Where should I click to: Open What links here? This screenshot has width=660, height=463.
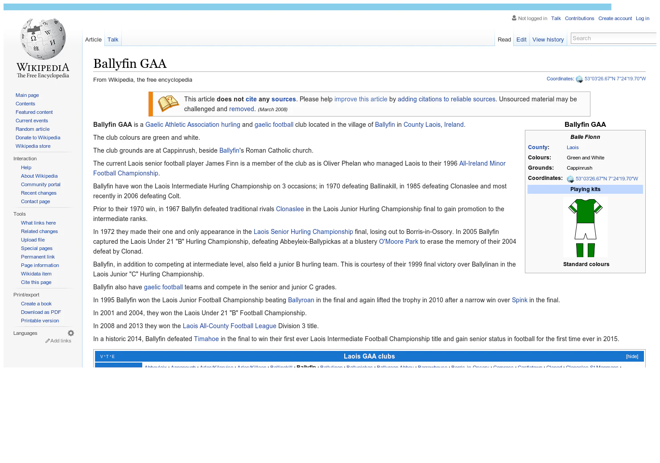tap(38, 223)
